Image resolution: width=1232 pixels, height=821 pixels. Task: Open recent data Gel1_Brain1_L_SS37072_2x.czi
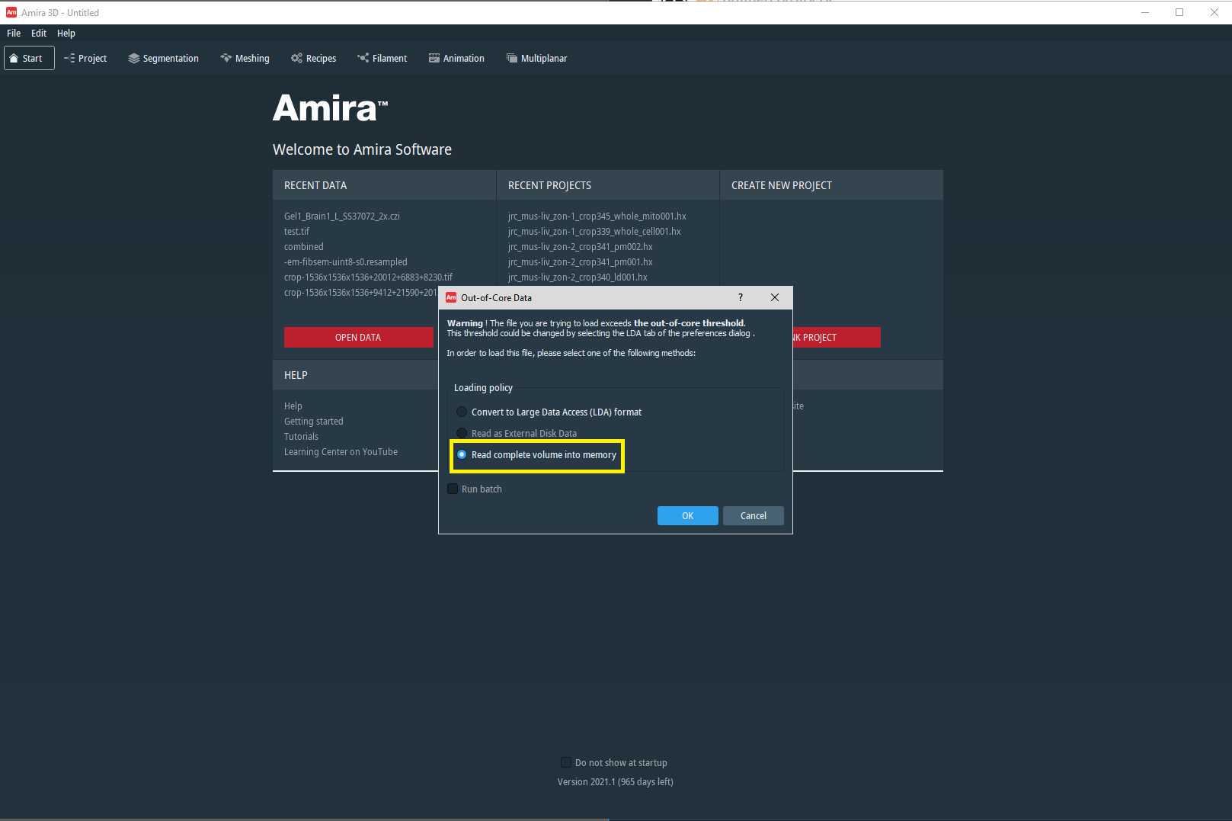pyautogui.click(x=341, y=216)
